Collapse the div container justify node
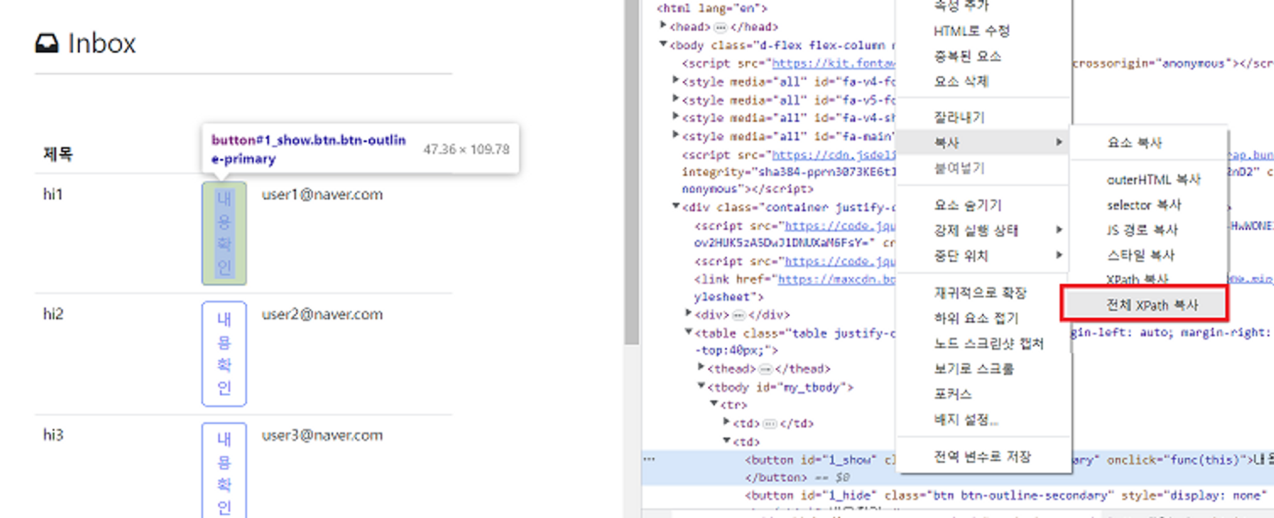The height and width of the screenshot is (518, 1274). click(x=676, y=206)
